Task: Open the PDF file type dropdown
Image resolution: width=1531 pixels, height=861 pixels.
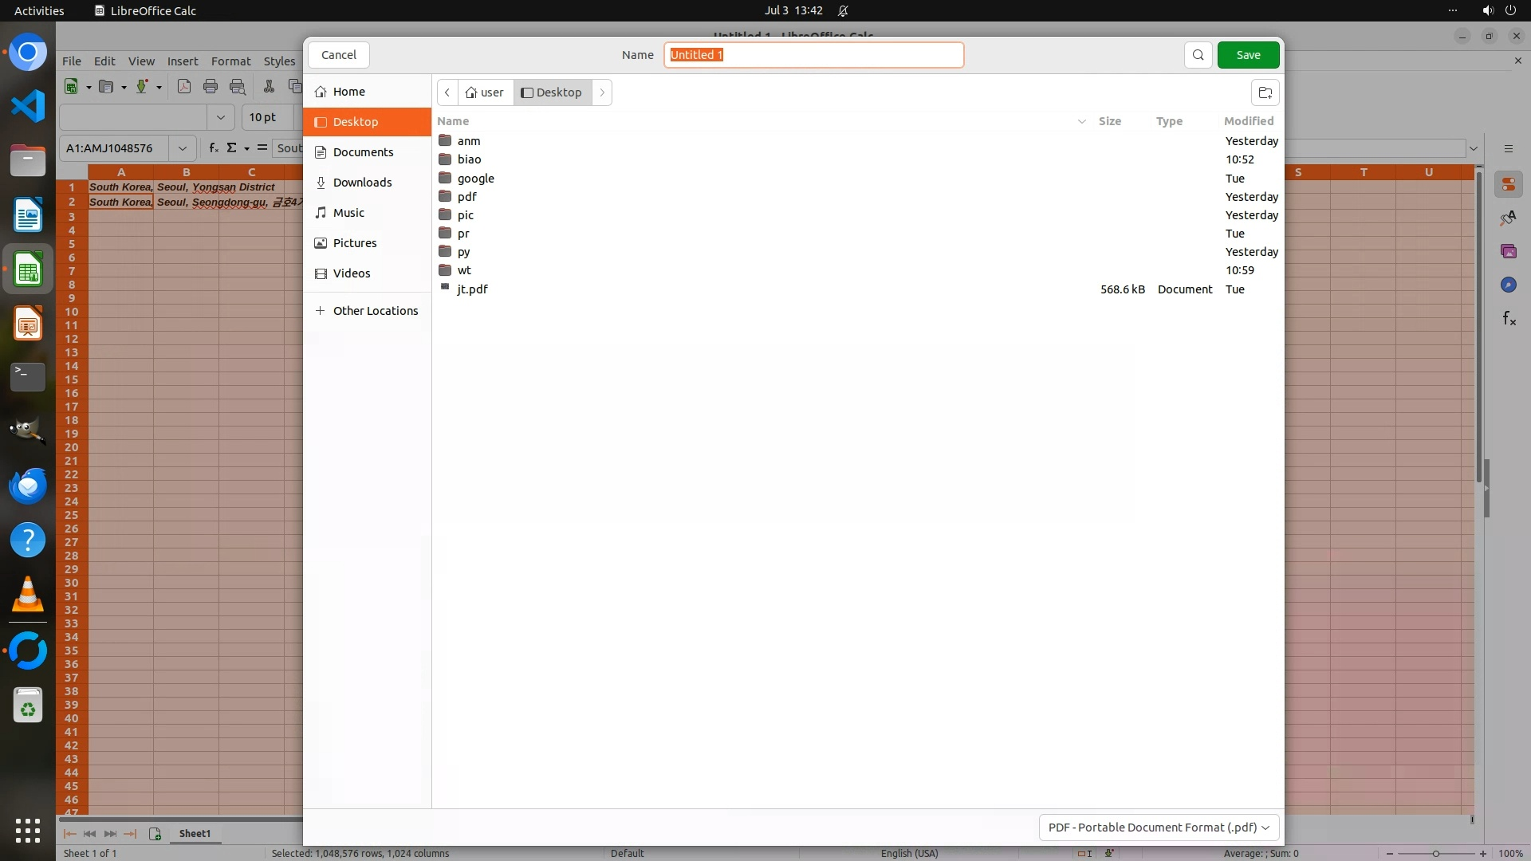Action: point(1159,828)
